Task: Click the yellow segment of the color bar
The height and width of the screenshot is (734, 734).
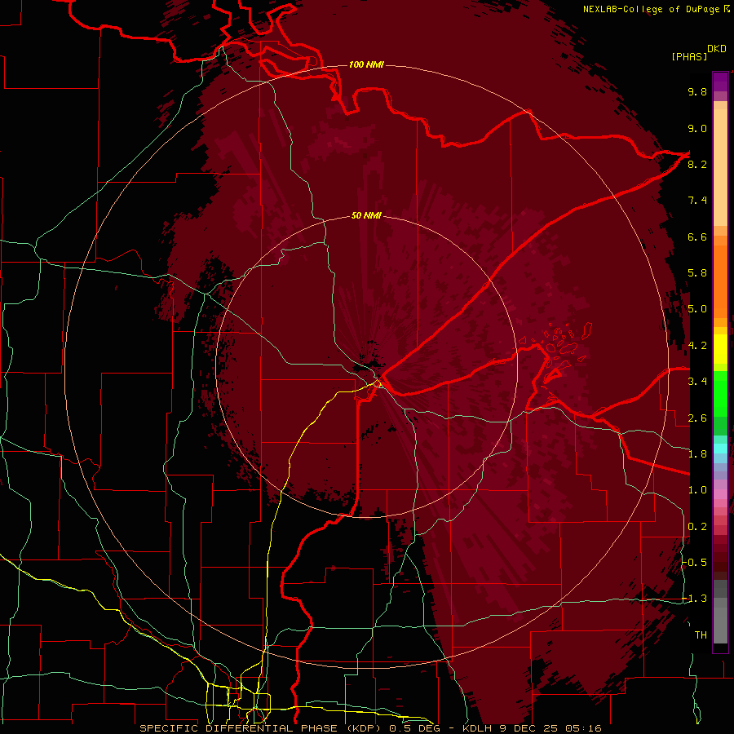Action: (720, 349)
